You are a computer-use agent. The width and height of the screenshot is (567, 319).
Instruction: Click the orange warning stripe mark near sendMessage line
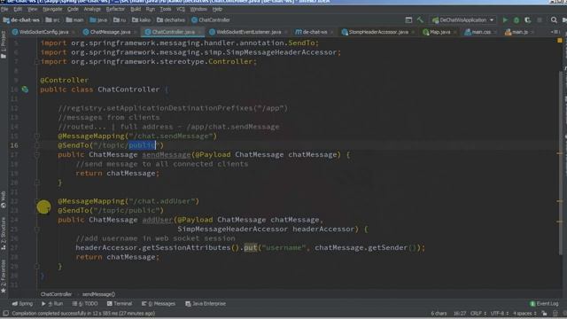pos(559,153)
